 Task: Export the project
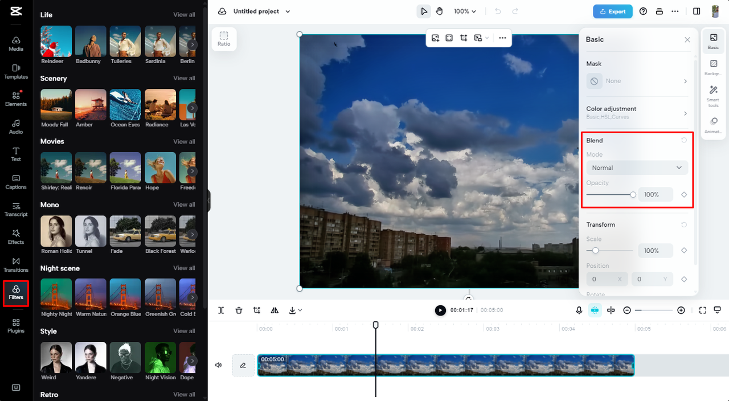click(x=613, y=11)
